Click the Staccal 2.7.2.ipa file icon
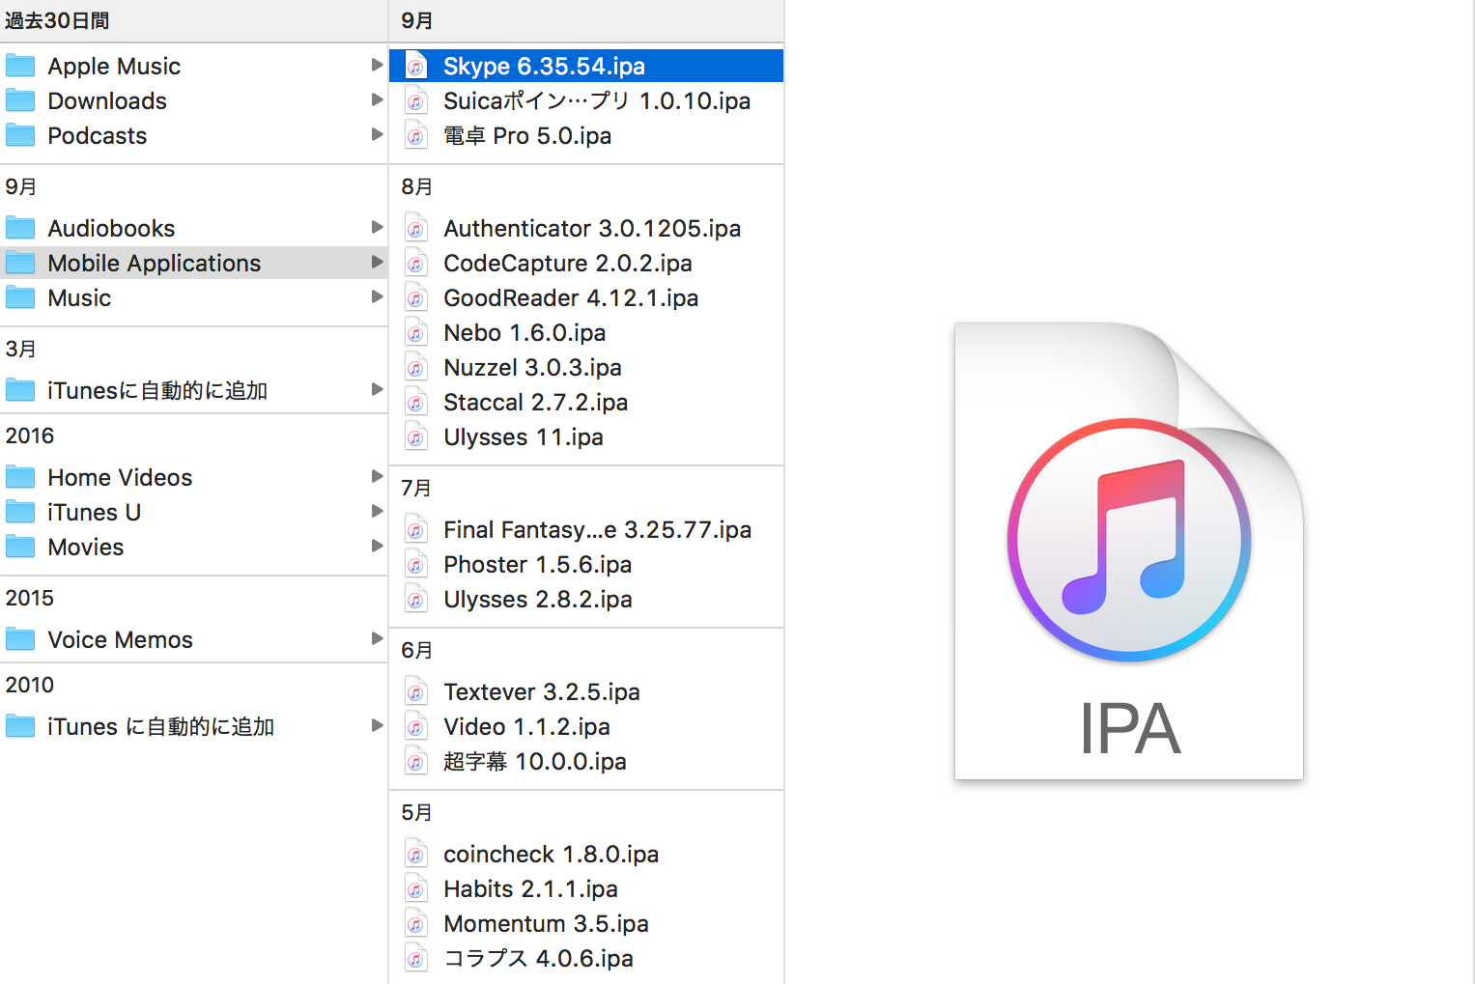Viewport: 1475px width, 984px height. tap(415, 402)
